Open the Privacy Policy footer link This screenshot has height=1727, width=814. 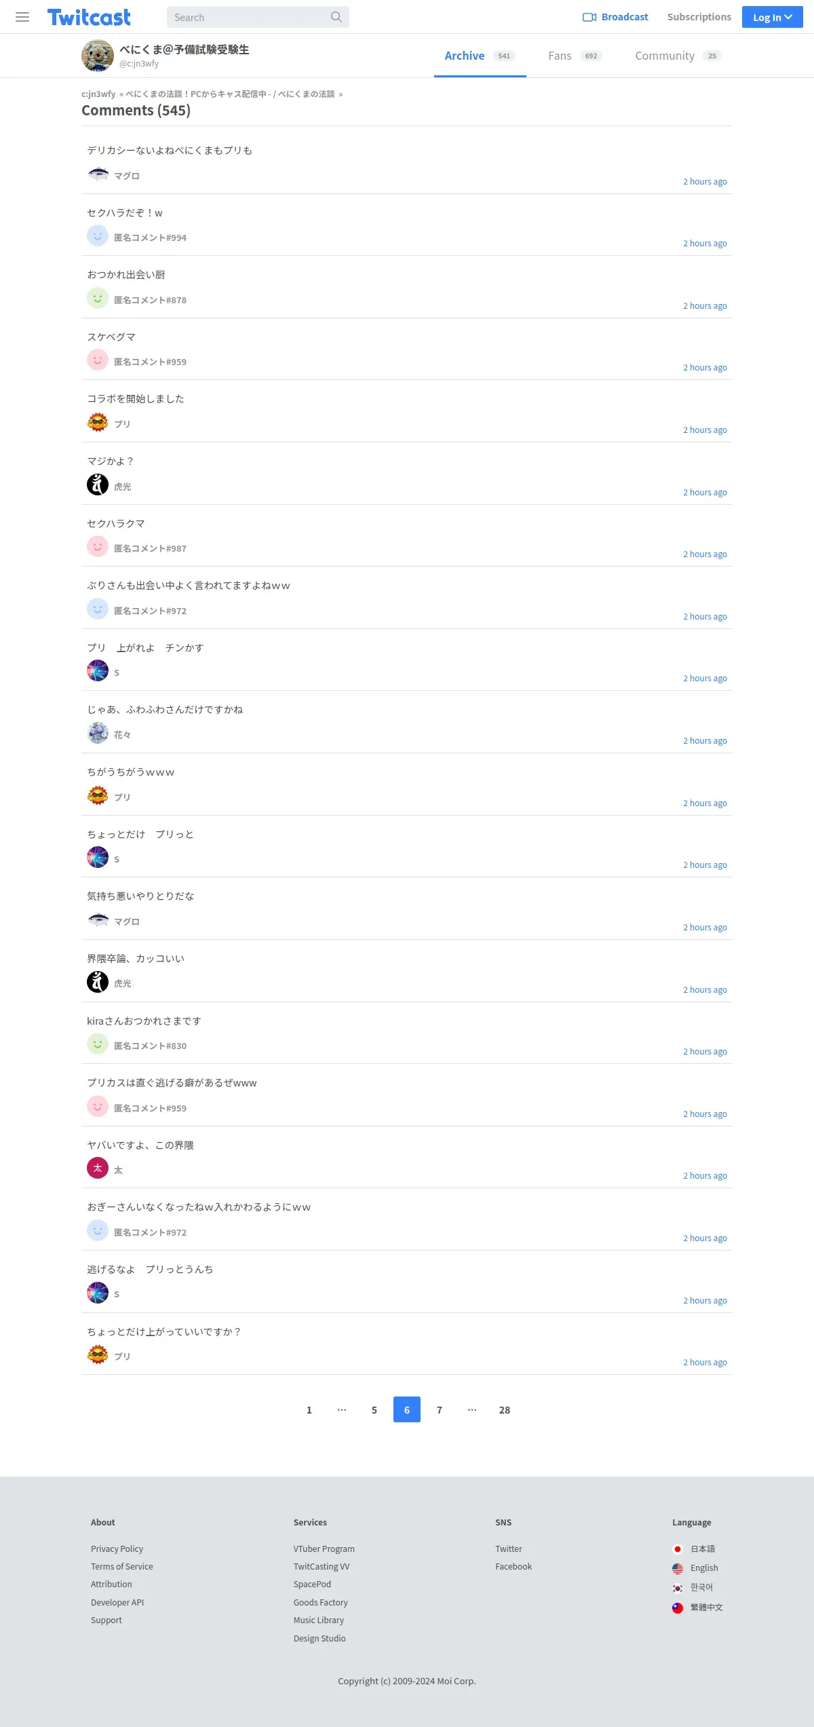[x=117, y=1549]
